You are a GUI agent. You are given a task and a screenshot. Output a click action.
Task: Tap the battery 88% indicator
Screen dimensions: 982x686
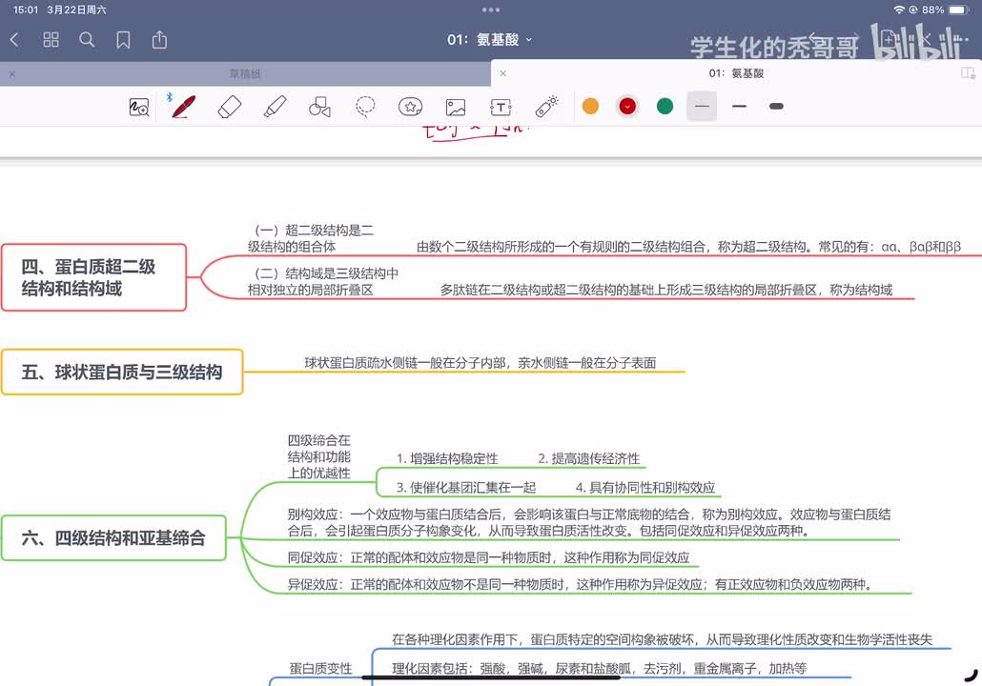coord(946,10)
